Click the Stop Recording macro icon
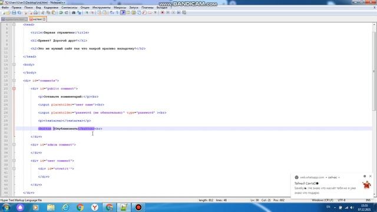The height and width of the screenshot is (212, 377). pyautogui.click(x=168, y=12)
